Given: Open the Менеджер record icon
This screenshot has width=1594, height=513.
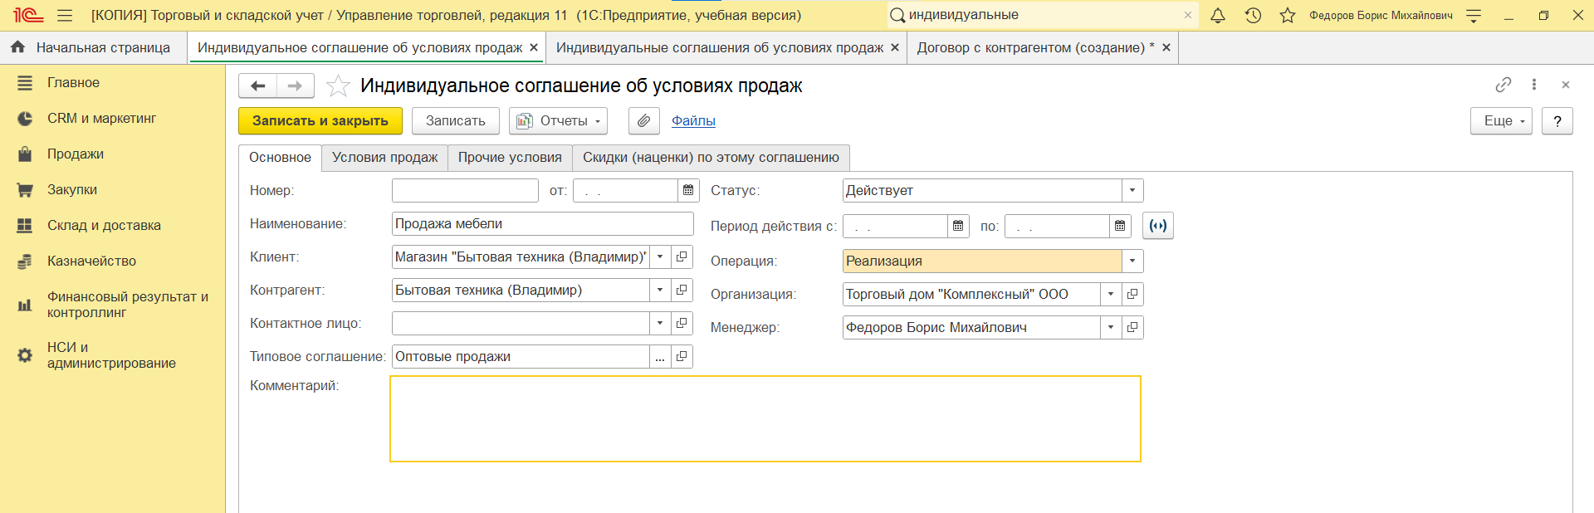Looking at the screenshot, I should click(1132, 327).
